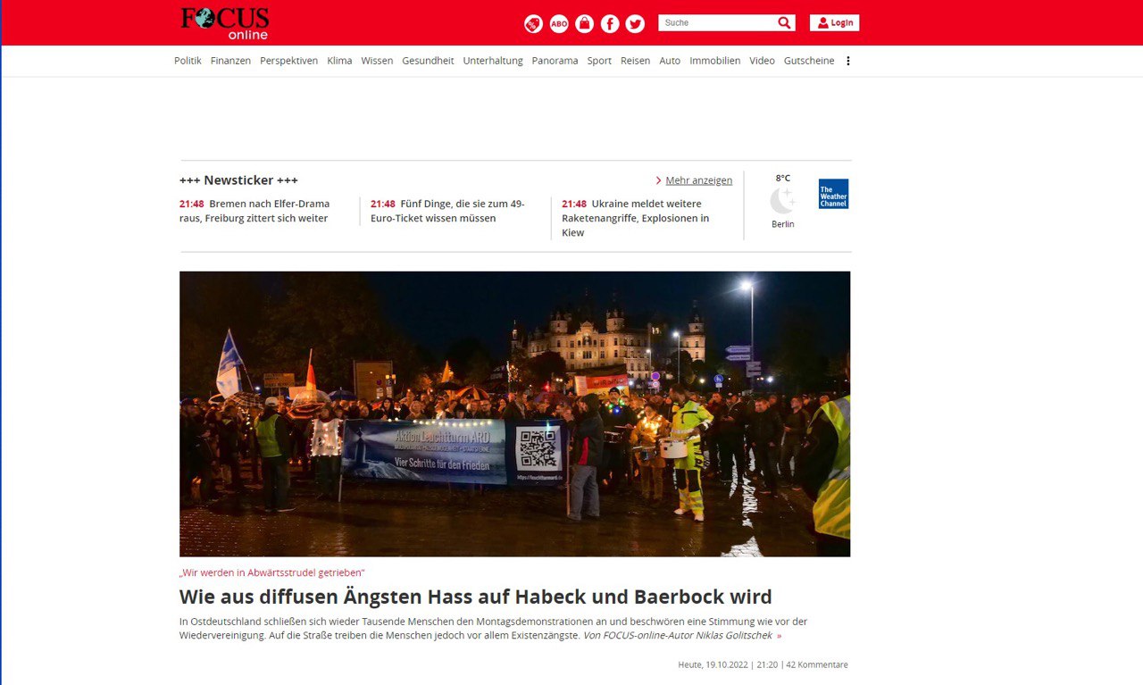The width and height of the screenshot is (1143, 685).
Task: Open the Twitter bird icon
Action: 635,24
